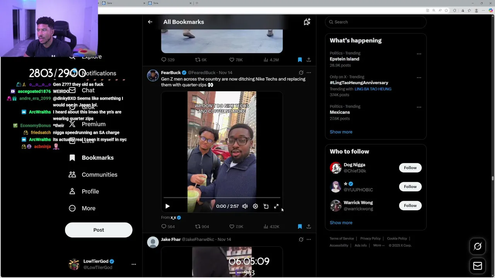
Task: Open more options for #LingTaoHeungAnniversary trend
Action: 419,78
